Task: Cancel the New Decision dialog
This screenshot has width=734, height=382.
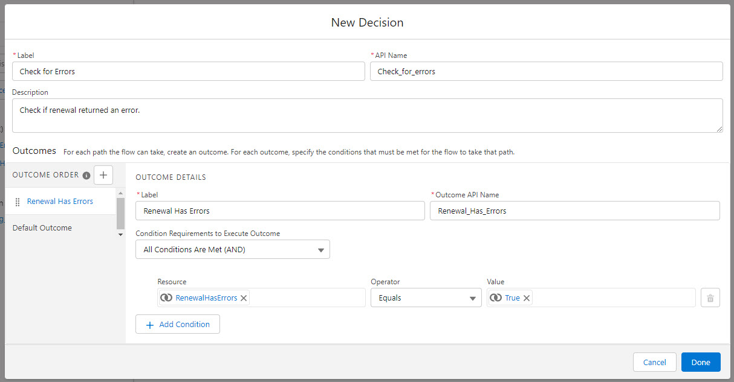Action: [x=654, y=362]
